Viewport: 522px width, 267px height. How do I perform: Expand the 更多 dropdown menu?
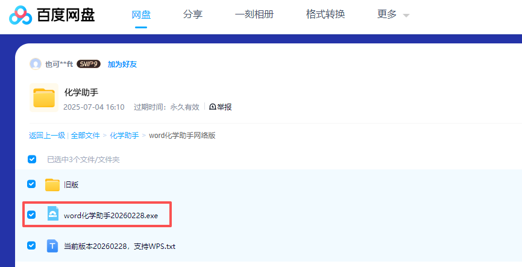click(x=393, y=14)
